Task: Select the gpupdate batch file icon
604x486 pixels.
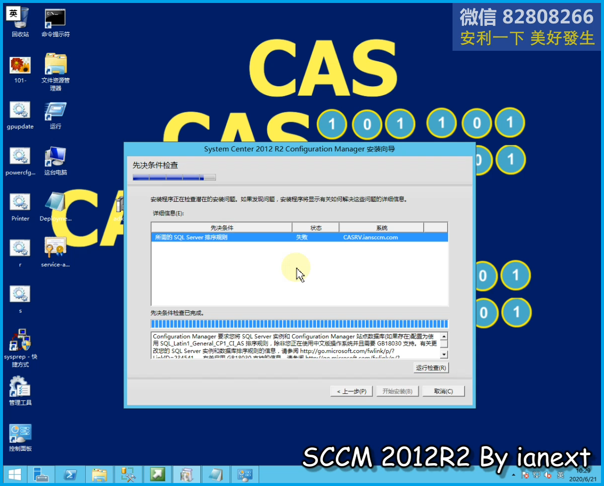Action: point(20,116)
